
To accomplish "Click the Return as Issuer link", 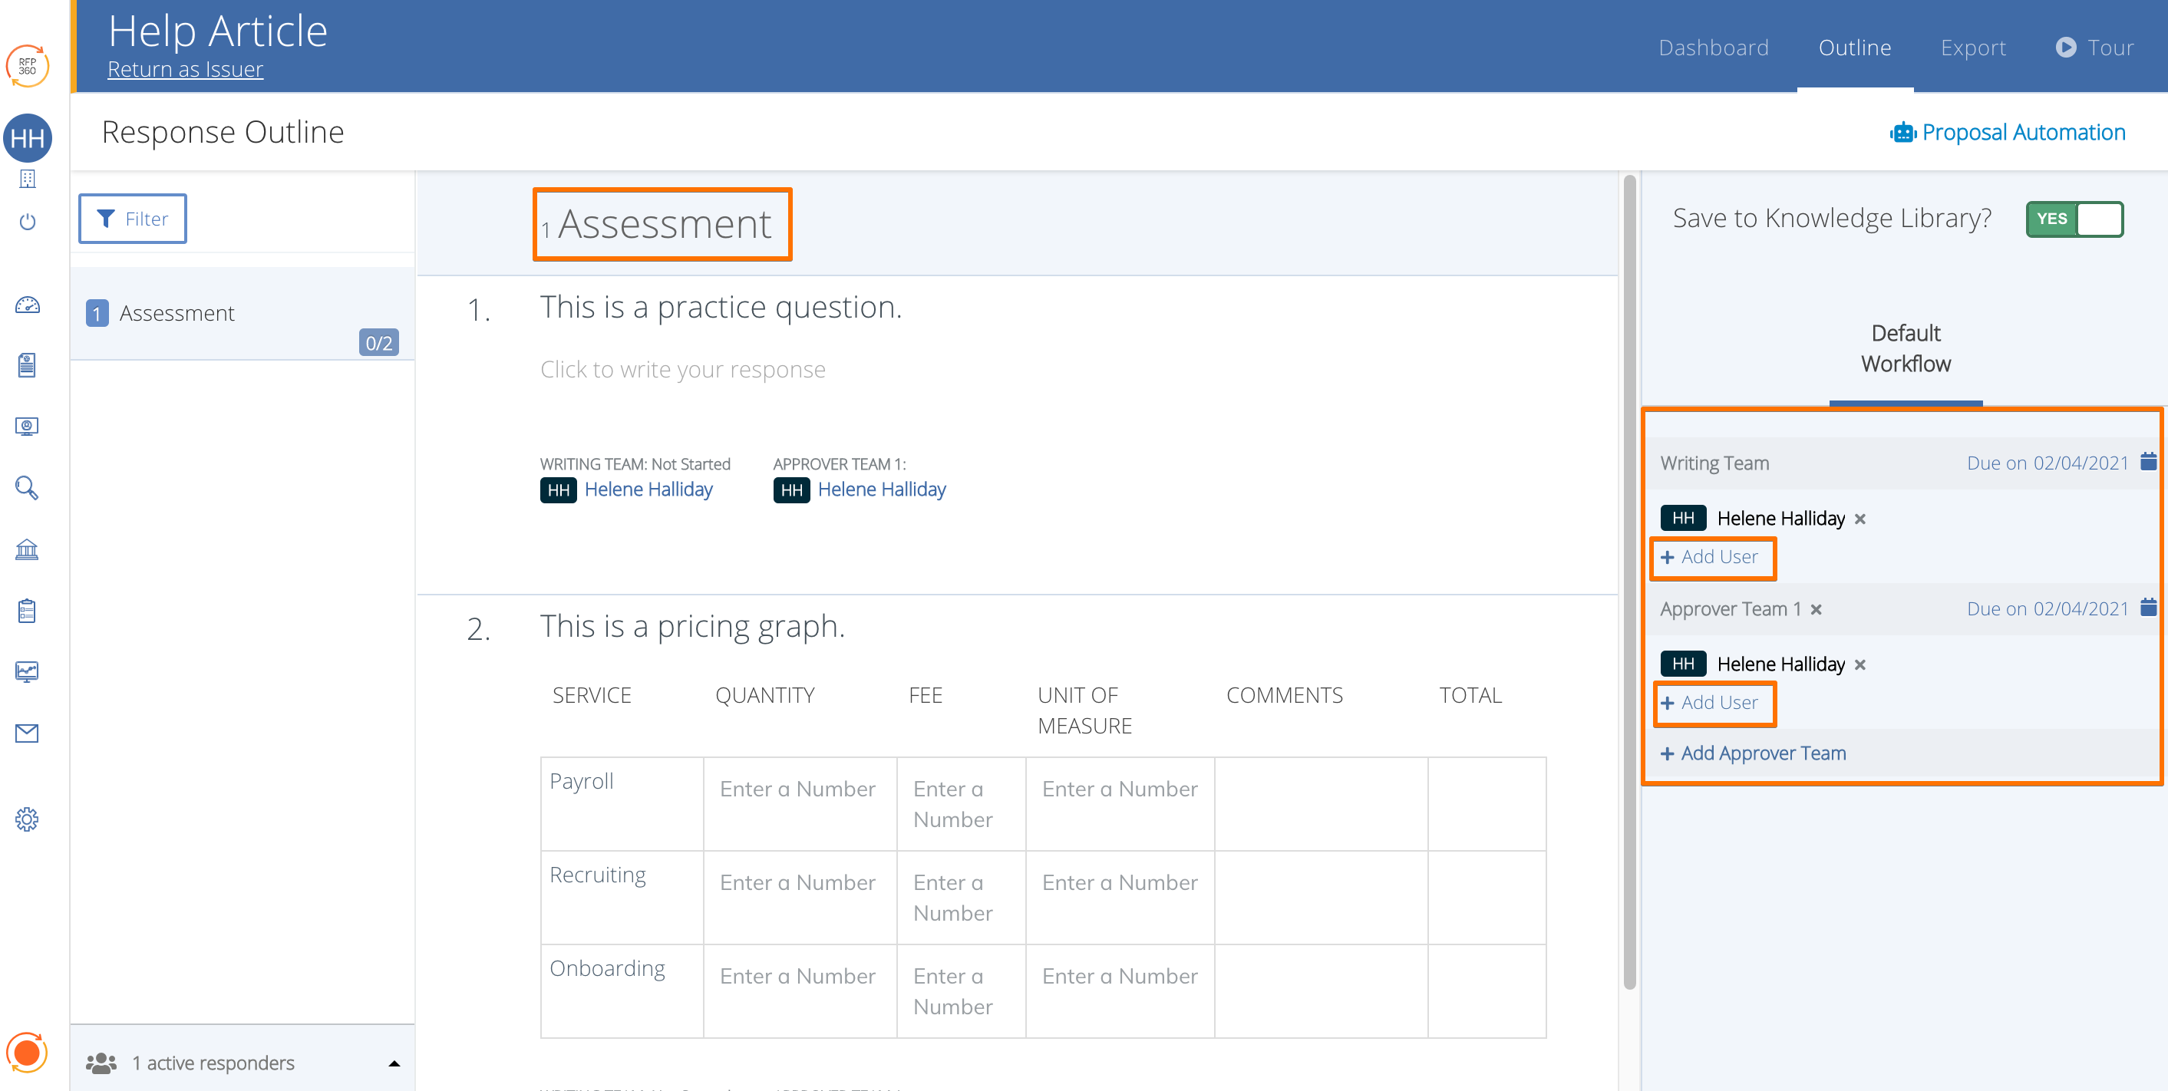I will (185, 70).
